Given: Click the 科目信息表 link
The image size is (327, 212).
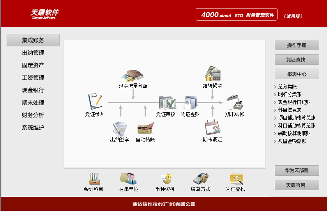Looking at the screenshot, I should [290, 110].
